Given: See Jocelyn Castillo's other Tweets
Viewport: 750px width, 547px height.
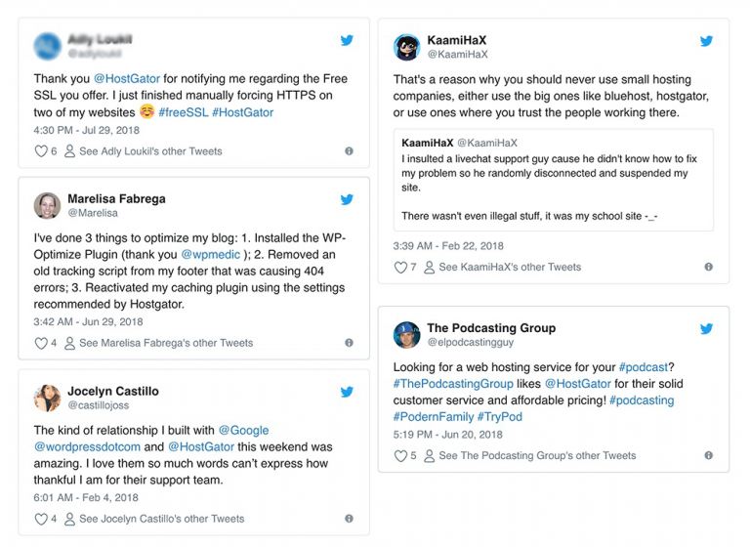Looking at the screenshot, I should click(x=161, y=519).
